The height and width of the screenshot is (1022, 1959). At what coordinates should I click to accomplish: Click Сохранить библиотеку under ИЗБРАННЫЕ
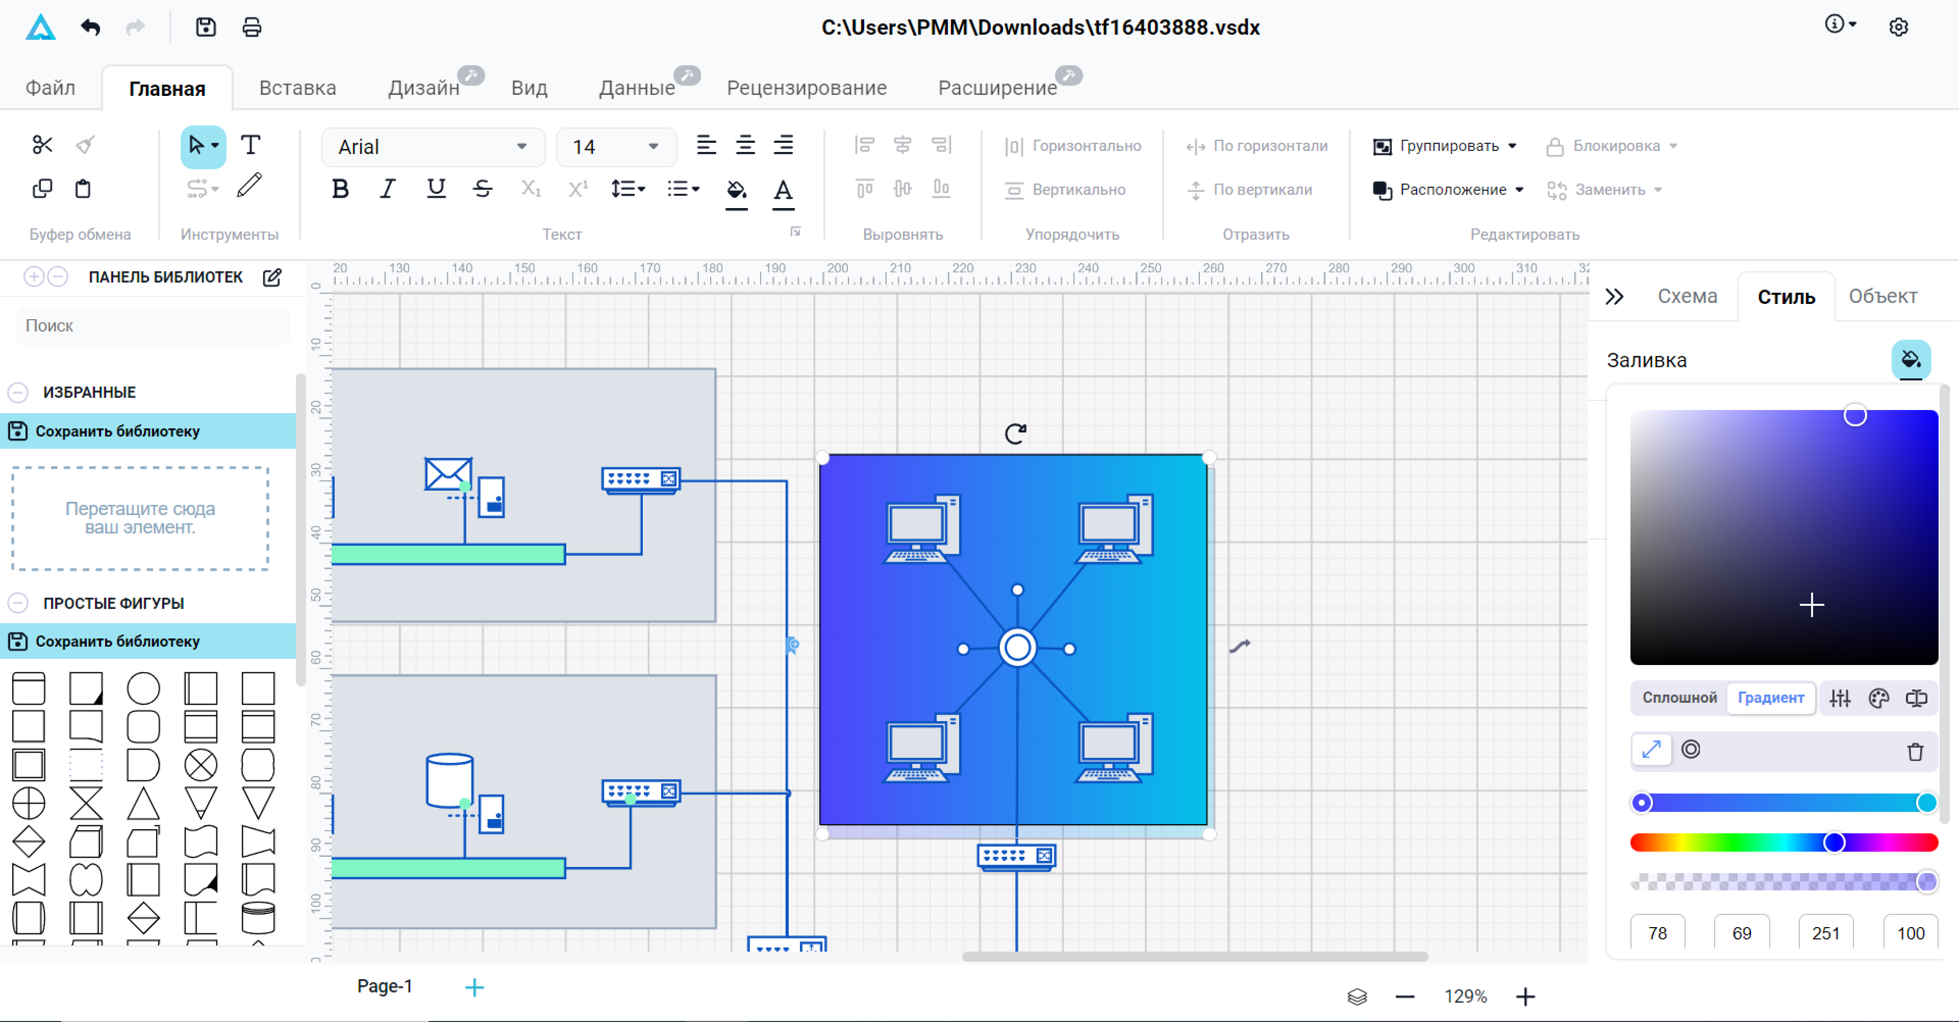click(x=118, y=431)
